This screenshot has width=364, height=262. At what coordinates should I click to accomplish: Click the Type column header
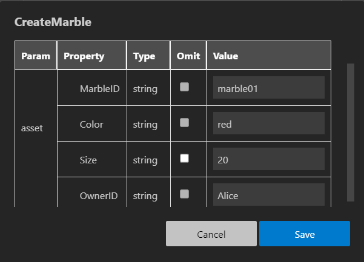[x=144, y=56]
